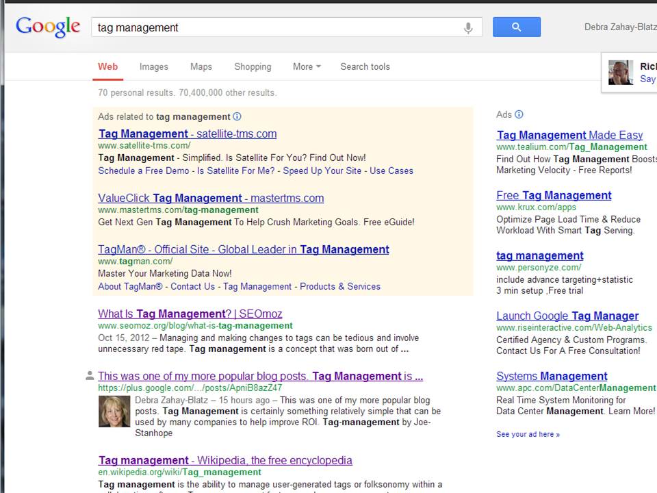Open Products & Services sitelink
This screenshot has width=657, height=493.
340,286
